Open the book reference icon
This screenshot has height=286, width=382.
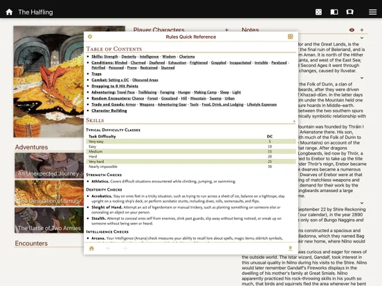[334, 12]
